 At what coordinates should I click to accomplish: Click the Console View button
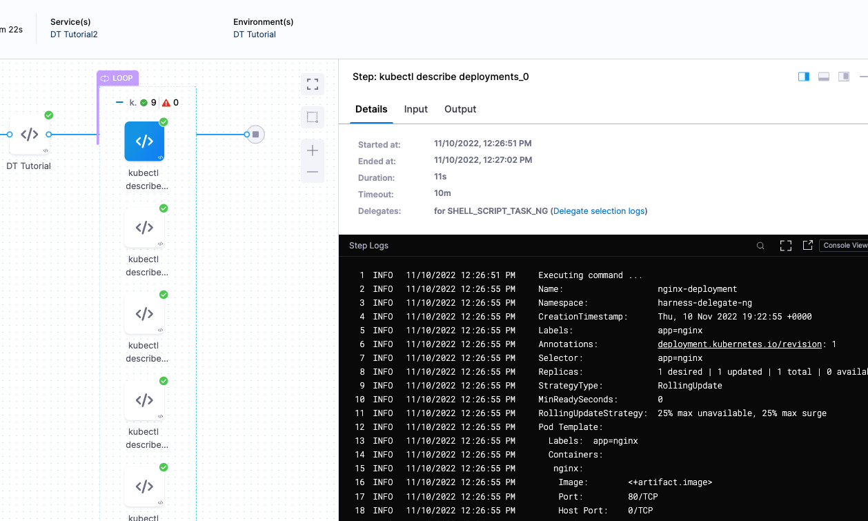tap(845, 246)
